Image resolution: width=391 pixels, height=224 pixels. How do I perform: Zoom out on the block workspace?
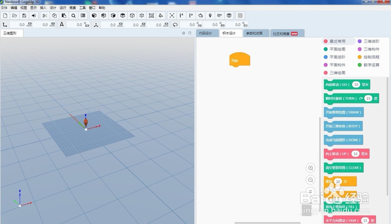[x=310, y=180]
